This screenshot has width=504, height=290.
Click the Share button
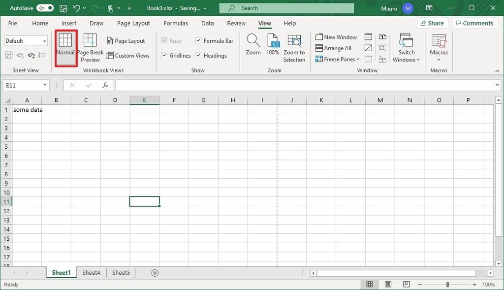click(433, 23)
